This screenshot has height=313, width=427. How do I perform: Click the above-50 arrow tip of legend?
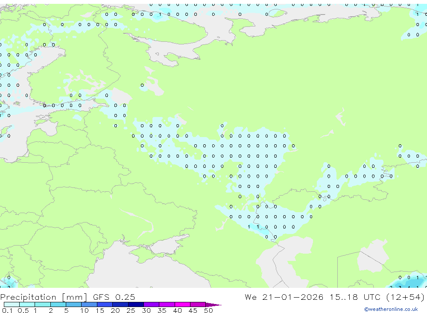point(213,304)
